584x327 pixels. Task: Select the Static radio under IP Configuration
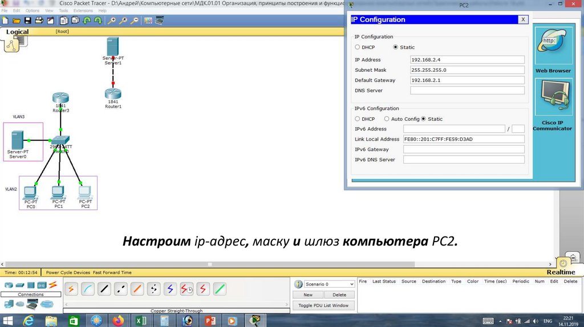pos(396,47)
